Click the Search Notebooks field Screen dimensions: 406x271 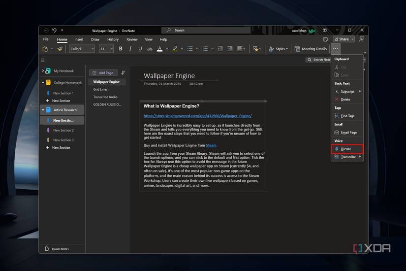point(318,60)
